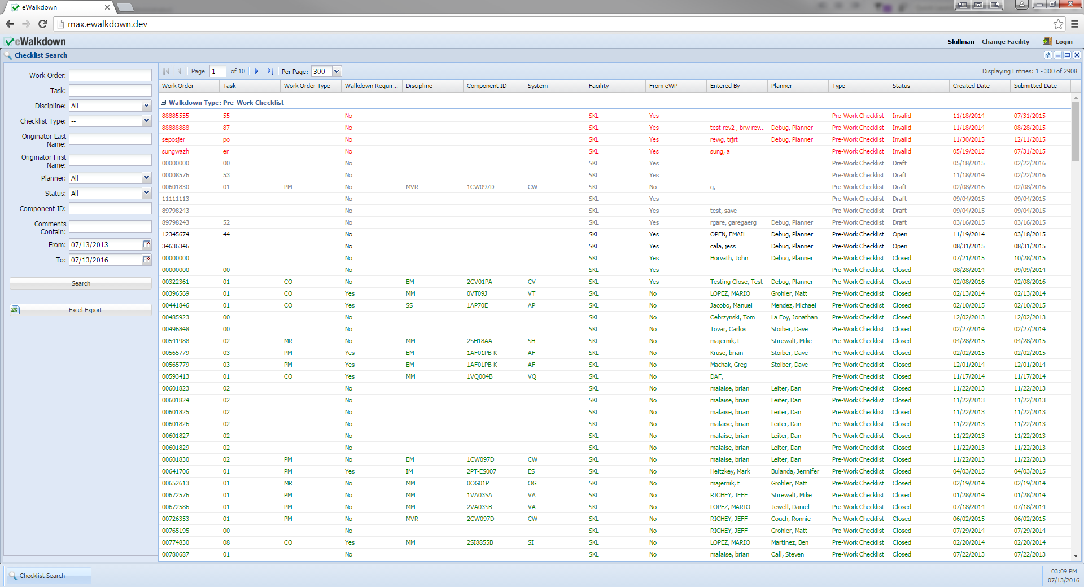
Task: Sort by Discipline column header
Action: pos(432,86)
